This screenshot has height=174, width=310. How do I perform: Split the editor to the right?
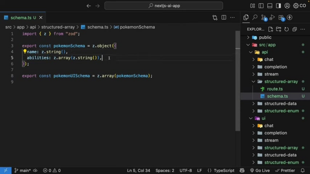click(x=224, y=17)
